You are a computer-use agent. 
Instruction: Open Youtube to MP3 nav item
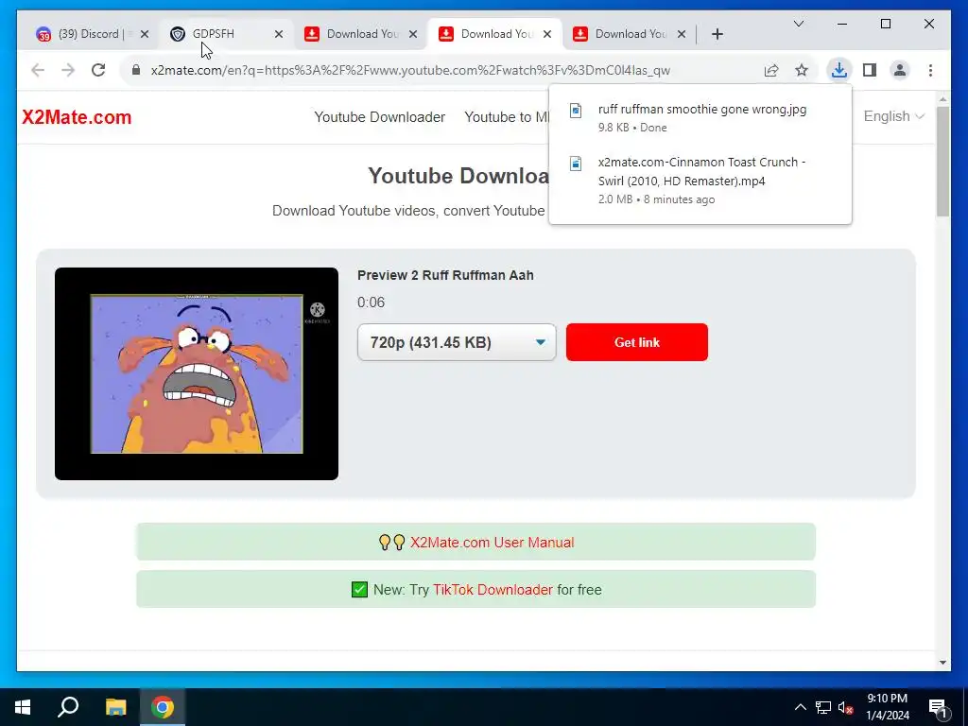[507, 116]
